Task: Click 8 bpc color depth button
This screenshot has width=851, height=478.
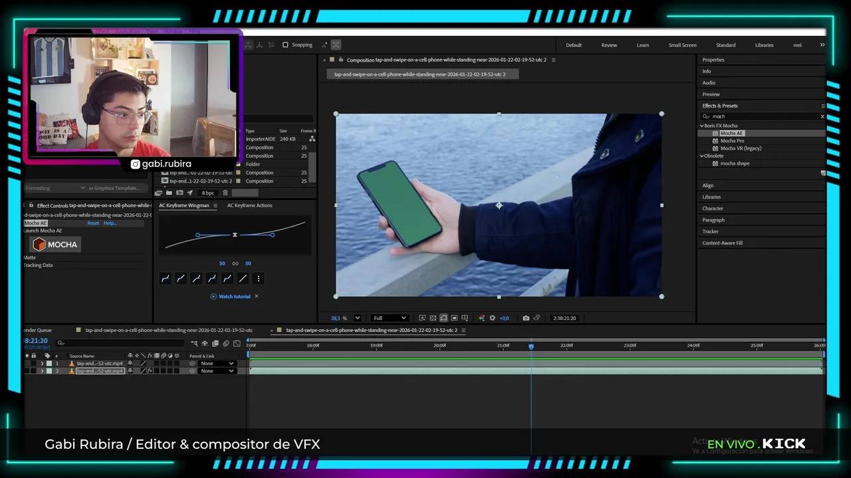Action: tap(208, 193)
